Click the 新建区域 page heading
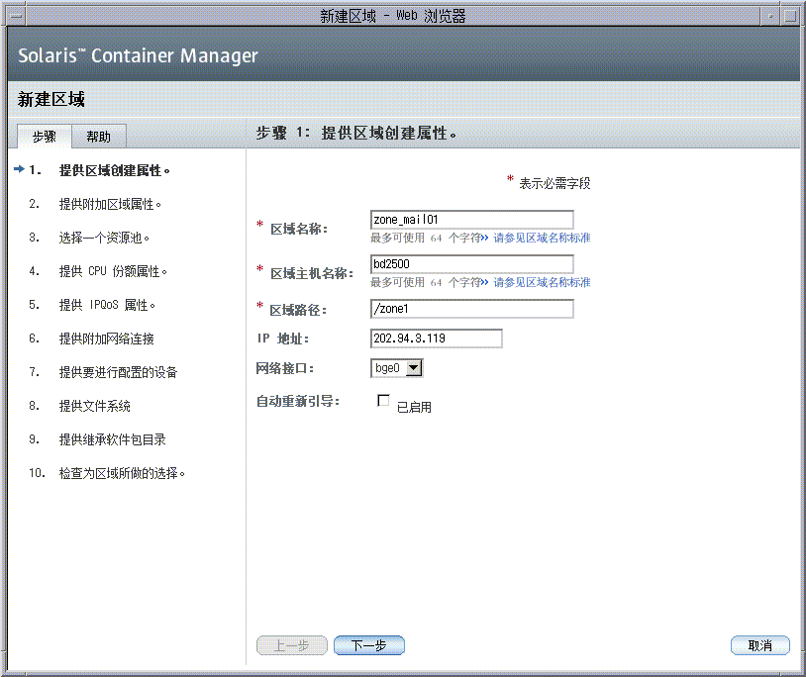Viewport: 806px width, 677px height. coord(50,99)
